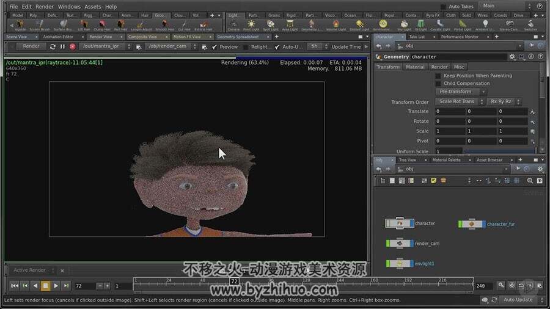Click the current frame number field

click(x=84, y=286)
